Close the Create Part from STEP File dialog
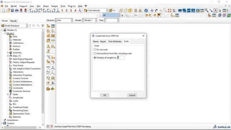231x130 pixels. [x=143, y=36]
